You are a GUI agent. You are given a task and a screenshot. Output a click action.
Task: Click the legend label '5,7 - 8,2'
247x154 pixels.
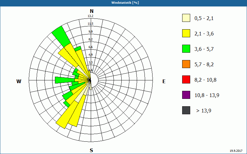point(204,65)
